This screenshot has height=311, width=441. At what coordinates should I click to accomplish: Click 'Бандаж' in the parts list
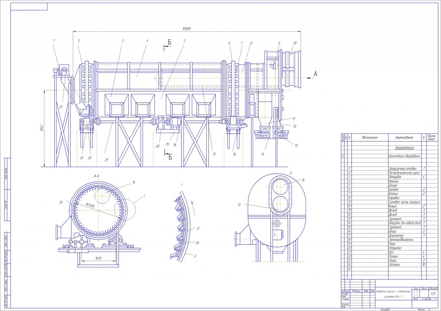click(x=394, y=190)
